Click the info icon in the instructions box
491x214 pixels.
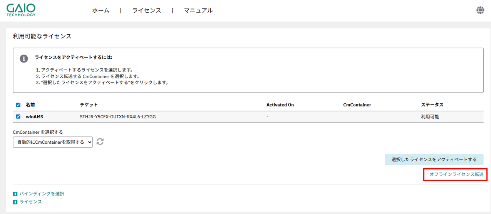tap(24, 58)
